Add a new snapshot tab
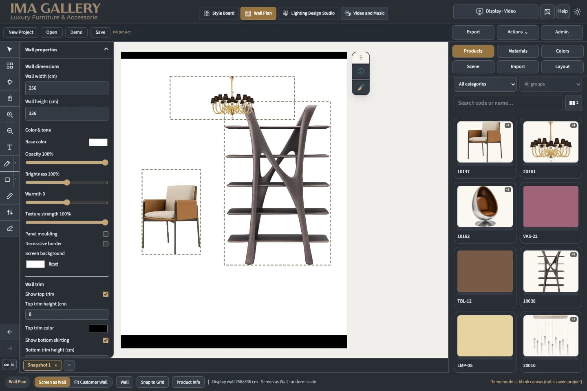 point(69,365)
